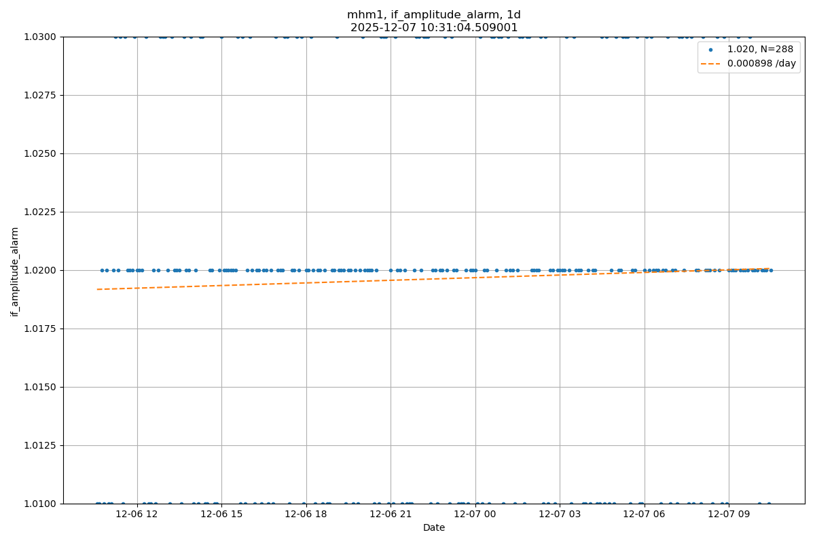Click the "12-06 18" x-axis tick label
The width and height of the screenshot is (815, 543).
(306, 514)
